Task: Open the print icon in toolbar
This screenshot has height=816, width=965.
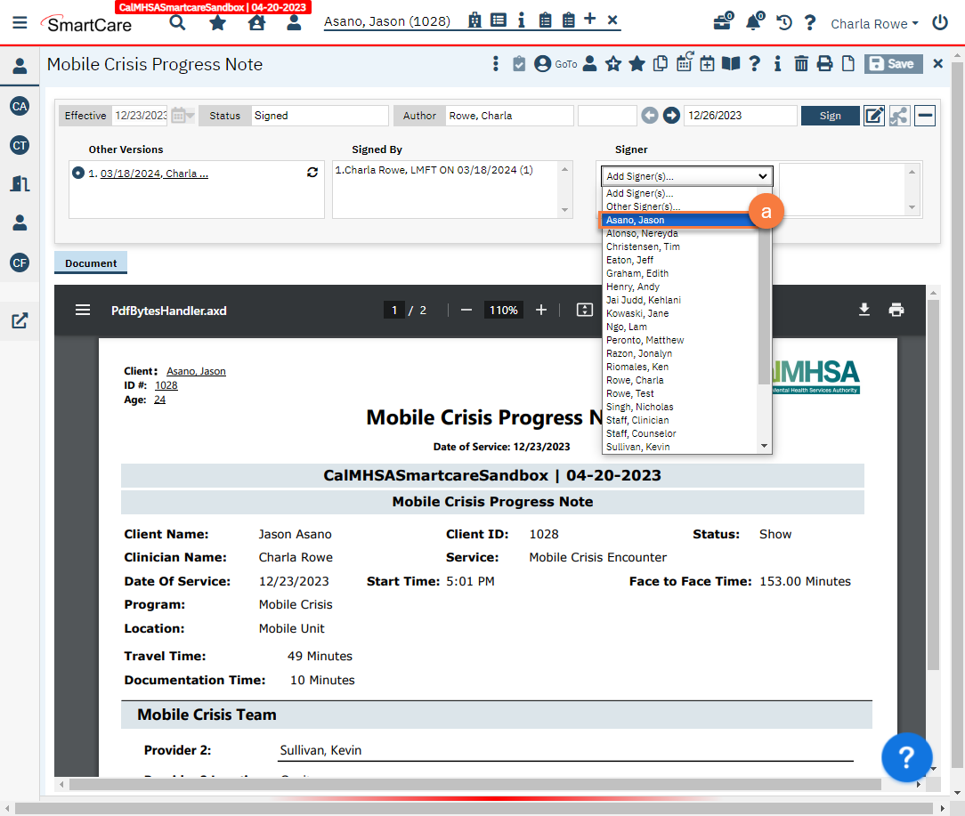Action: click(823, 63)
